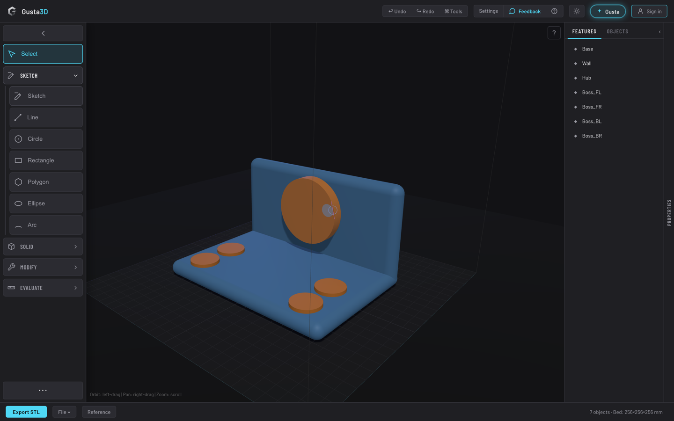Open the File dropdown menu
The width and height of the screenshot is (674, 421).
tap(64, 412)
